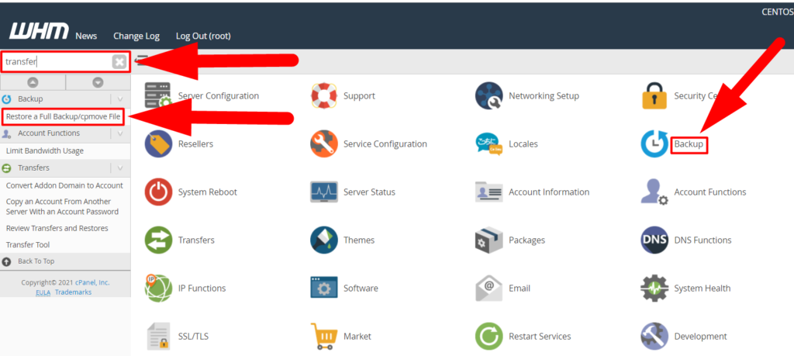Screen dimensions: 794x356
Task: Open the Themes paintbrush icon
Action: (x=323, y=240)
